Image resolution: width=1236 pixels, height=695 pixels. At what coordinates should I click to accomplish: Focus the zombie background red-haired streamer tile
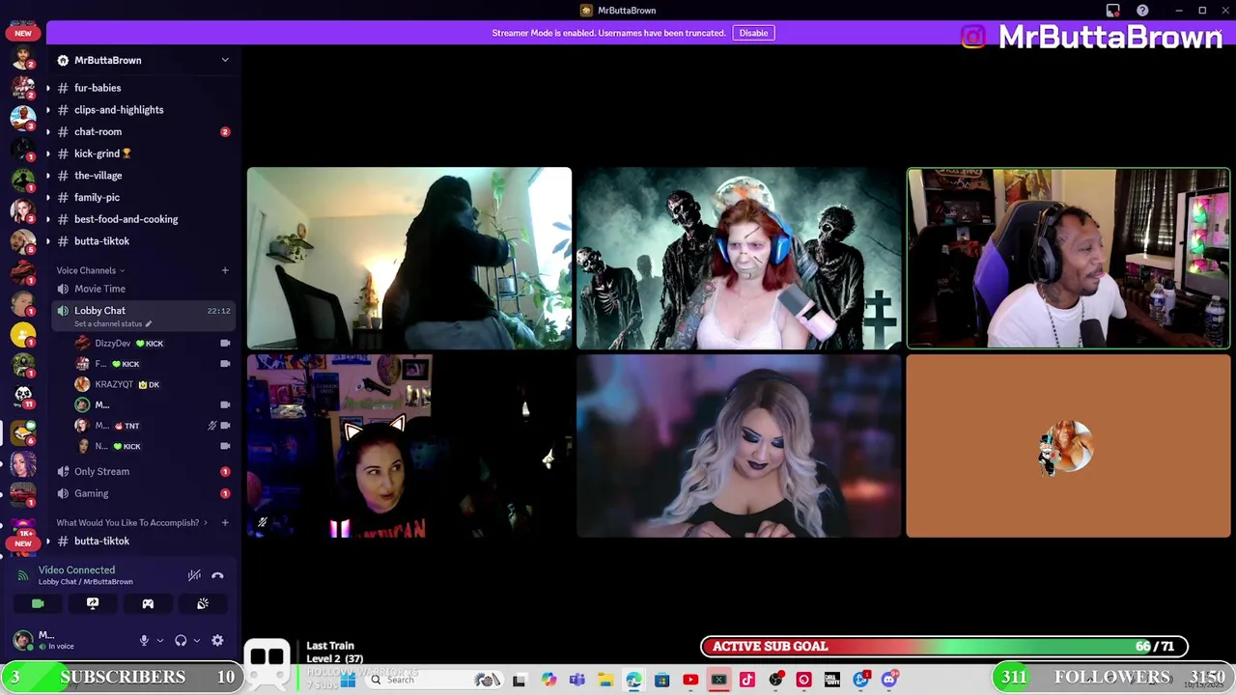[x=739, y=258]
